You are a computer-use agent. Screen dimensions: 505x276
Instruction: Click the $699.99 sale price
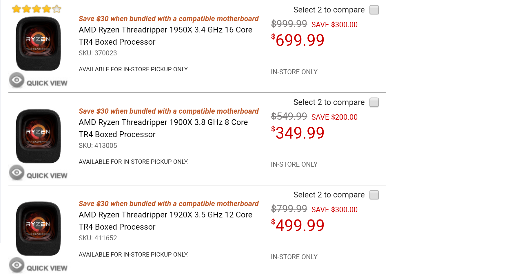coord(298,40)
